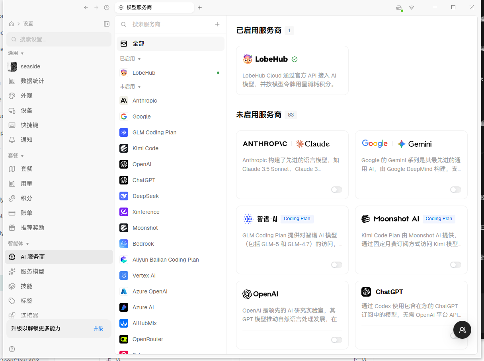Collapse the 未启用 provider group
Viewport: 484px width, 361px height.
click(131, 86)
